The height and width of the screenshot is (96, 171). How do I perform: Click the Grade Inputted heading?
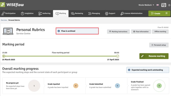(x=54, y=84)
